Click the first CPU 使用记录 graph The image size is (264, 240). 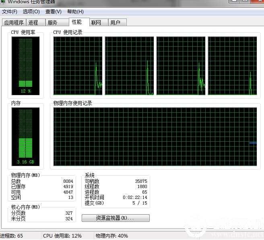(78, 66)
